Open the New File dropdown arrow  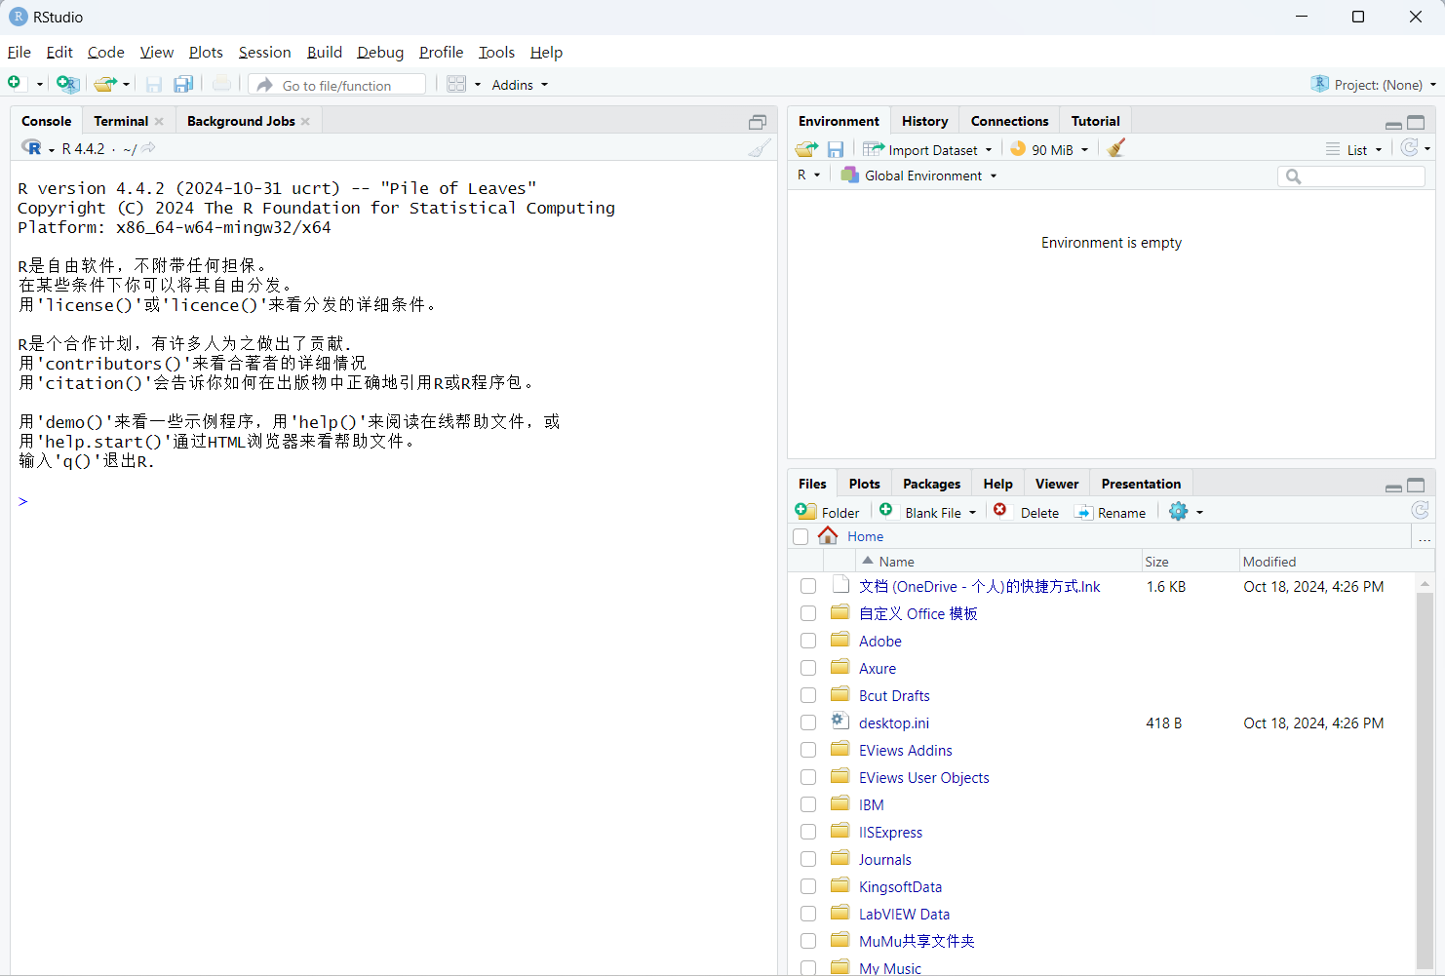39,85
